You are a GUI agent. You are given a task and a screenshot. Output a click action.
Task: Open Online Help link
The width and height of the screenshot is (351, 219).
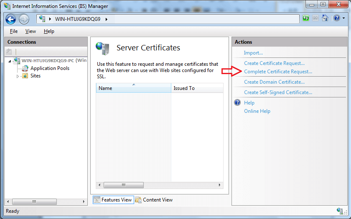click(x=257, y=111)
